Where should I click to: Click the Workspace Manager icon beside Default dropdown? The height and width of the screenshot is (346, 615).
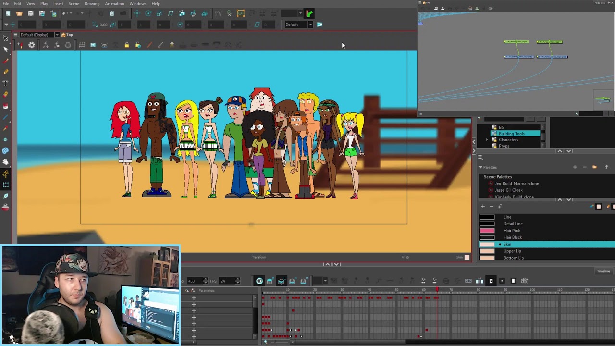tap(320, 25)
